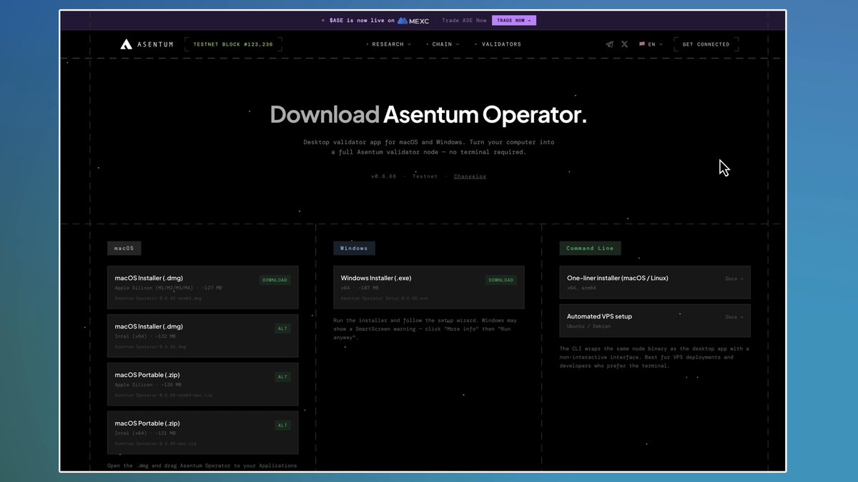The image size is (858, 482).
Task: Open the Telegram icon link
Action: [x=609, y=44]
